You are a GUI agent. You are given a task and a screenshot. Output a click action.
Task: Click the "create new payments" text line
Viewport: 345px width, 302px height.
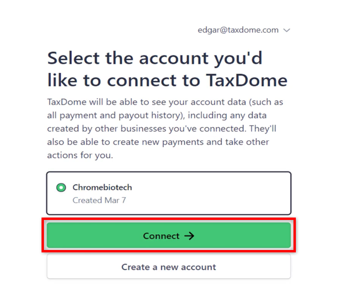pos(157,142)
